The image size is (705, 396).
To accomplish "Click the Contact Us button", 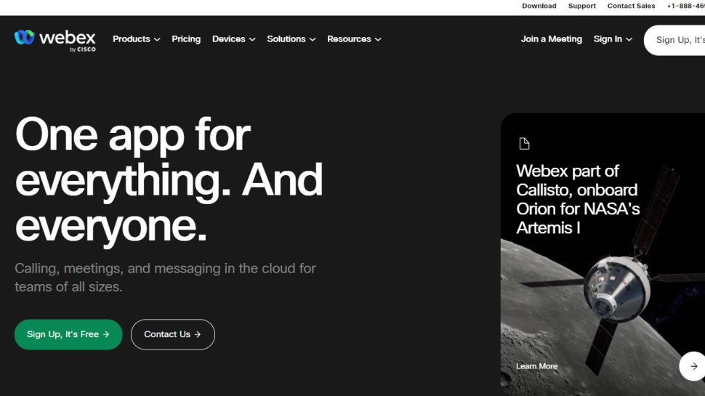I will (x=173, y=334).
